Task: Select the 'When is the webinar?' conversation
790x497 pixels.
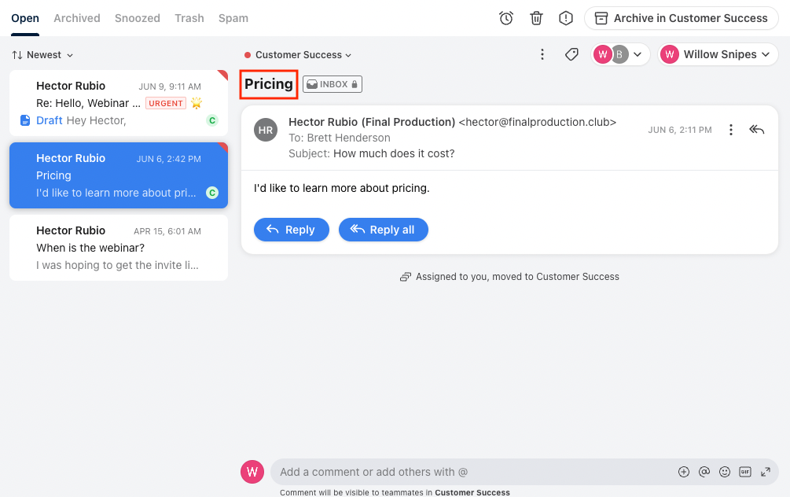Action: point(118,247)
